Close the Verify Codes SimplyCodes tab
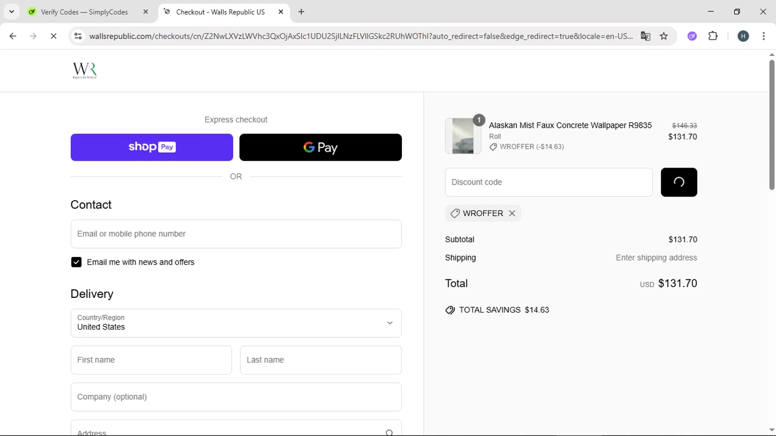 click(145, 12)
